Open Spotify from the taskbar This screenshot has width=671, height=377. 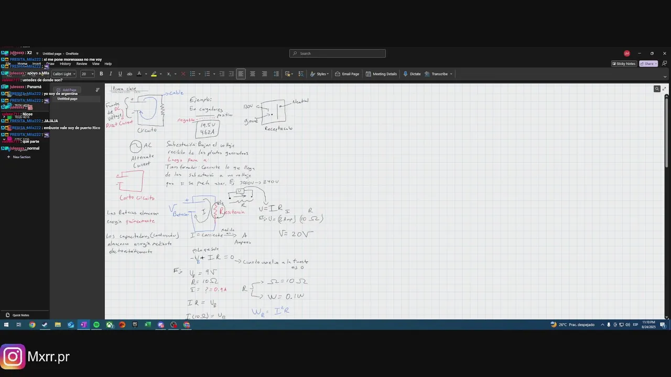(96, 325)
